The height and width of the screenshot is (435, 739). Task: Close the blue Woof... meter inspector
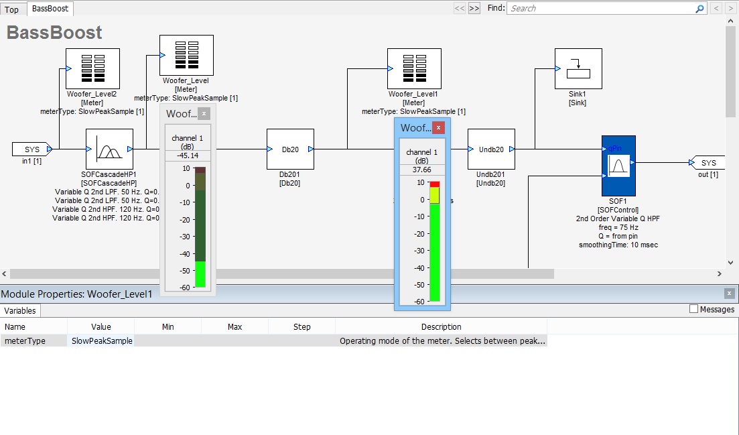pyautogui.click(x=438, y=127)
